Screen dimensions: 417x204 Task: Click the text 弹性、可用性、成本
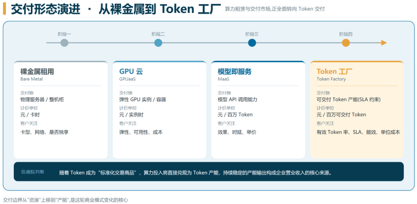click(x=141, y=132)
